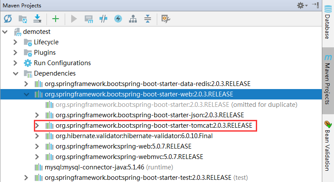
Task: Reimport all Maven projects
Action: tap(8, 19)
